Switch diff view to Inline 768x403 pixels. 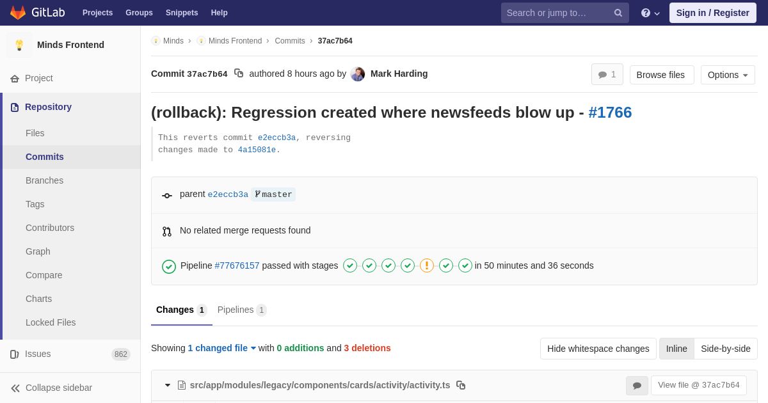[x=676, y=349]
